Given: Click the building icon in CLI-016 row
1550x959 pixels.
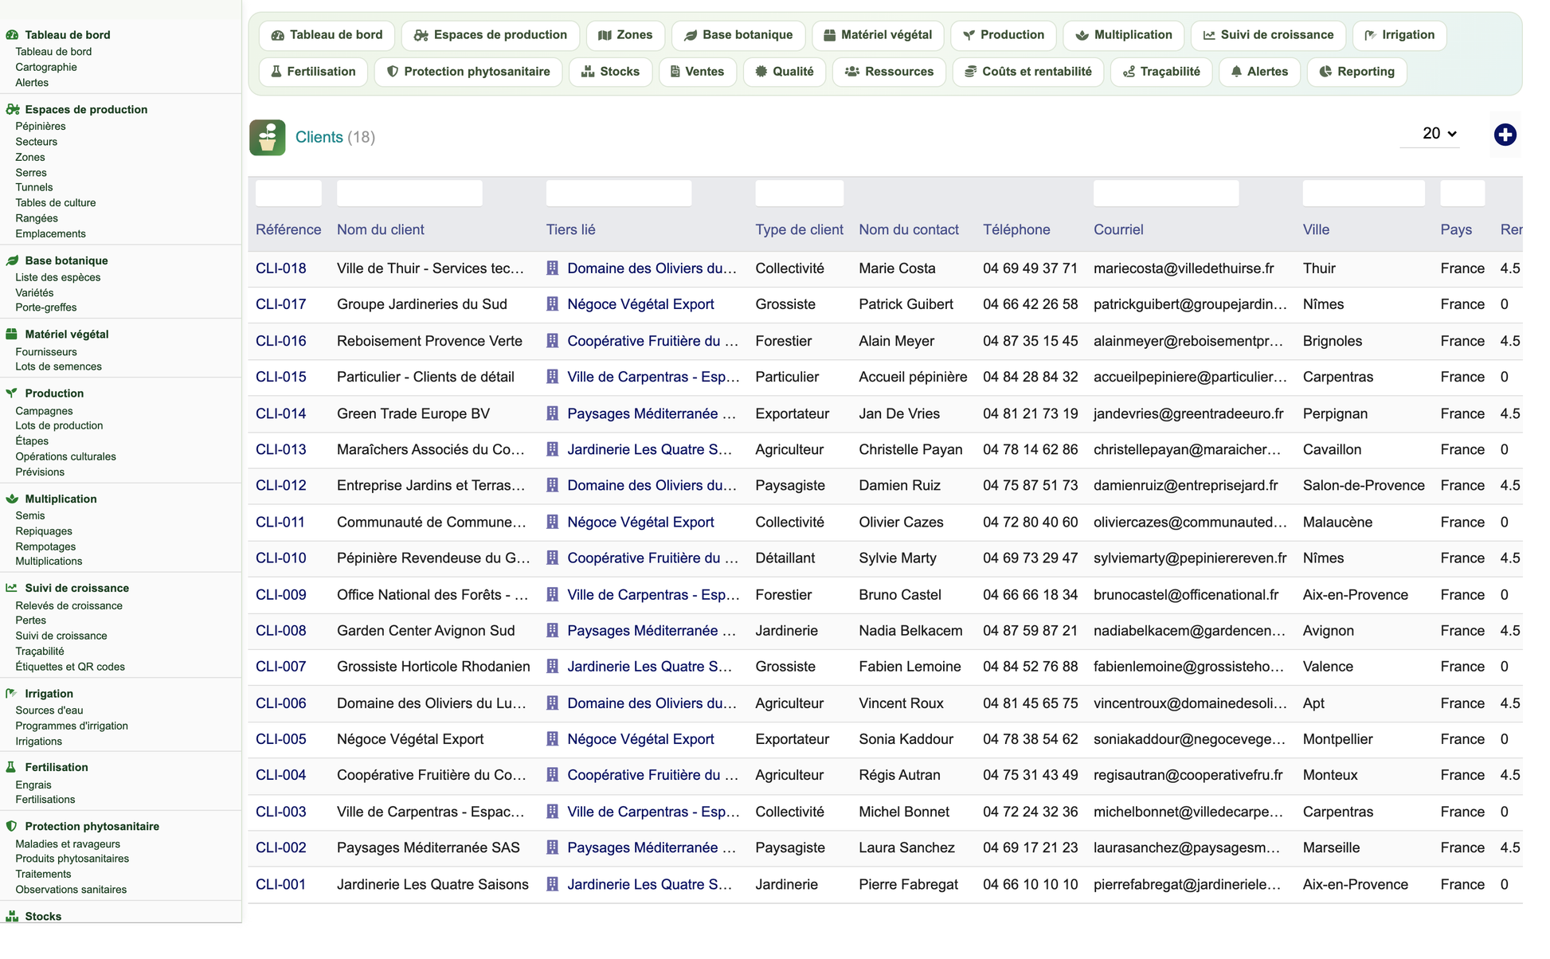Looking at the screenshot, I should (x=552, y=341).
